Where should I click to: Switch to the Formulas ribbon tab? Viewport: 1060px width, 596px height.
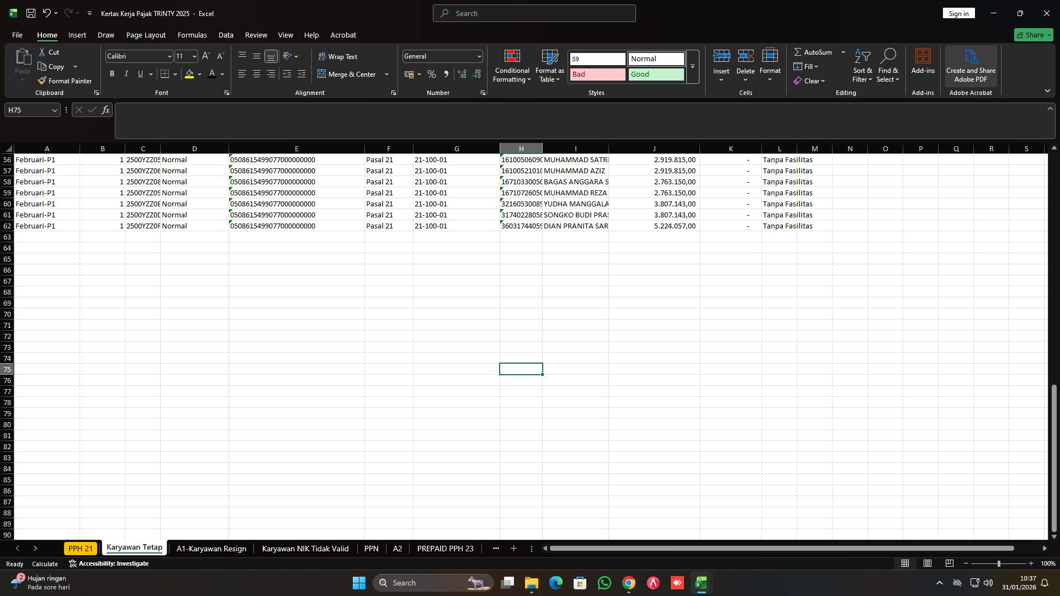point(192,35)
